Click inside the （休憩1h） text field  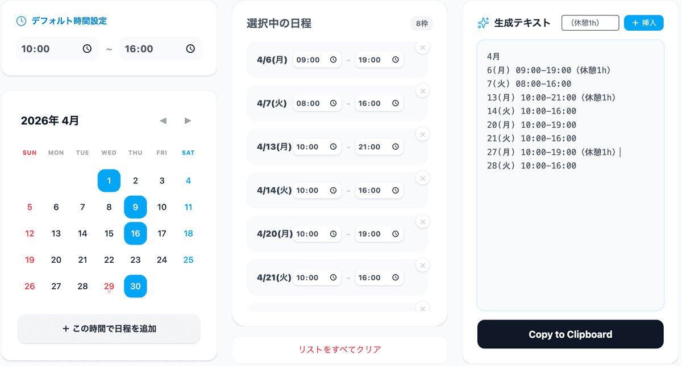(590, 23)
